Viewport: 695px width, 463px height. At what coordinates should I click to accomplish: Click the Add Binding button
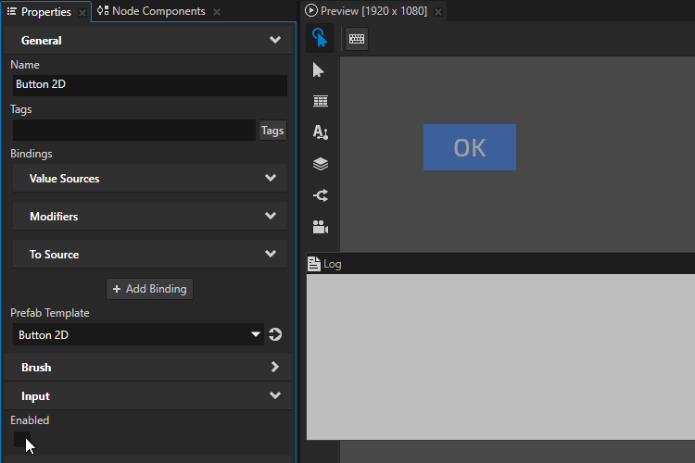[x=150, y=289]
